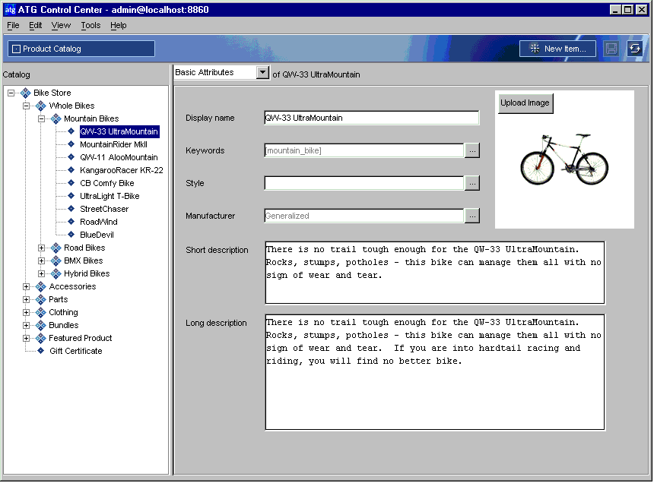Click the BlueDevil product diamond icon
This screenshot has height=483, width=654.
71,235
